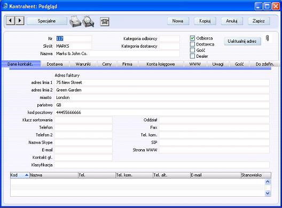Click E-mail column header in table
282x208 pixels.
(216, 175)
